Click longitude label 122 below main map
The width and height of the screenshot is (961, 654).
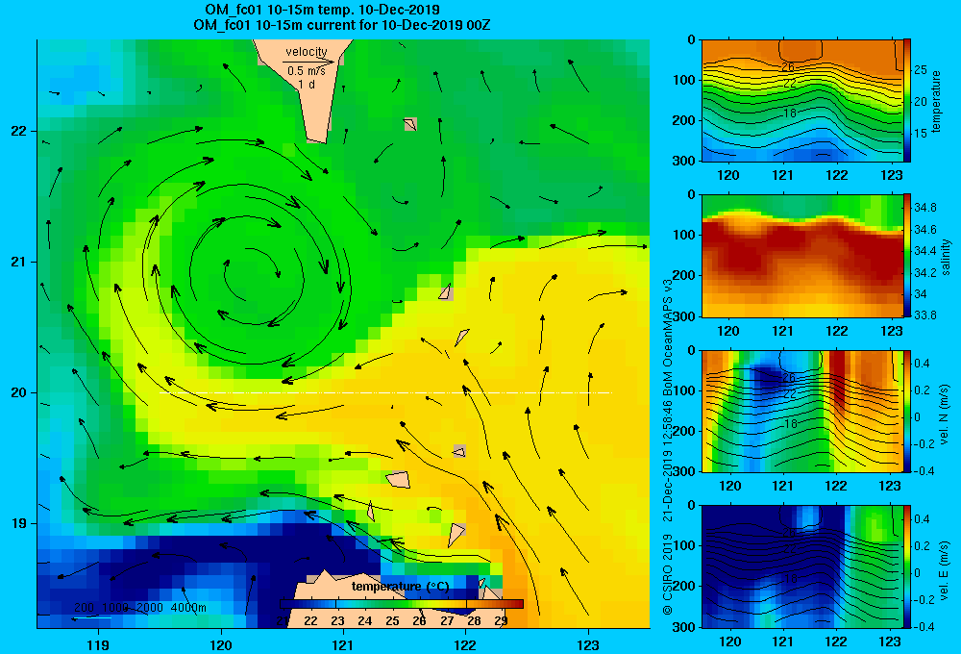(x=466, y=644)
